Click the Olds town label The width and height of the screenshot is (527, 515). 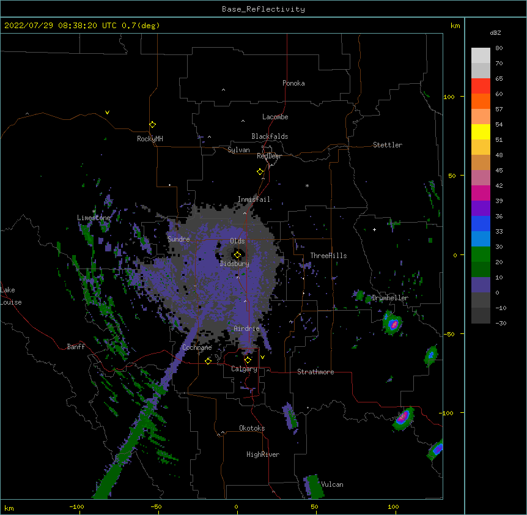(x=237, y=241)
